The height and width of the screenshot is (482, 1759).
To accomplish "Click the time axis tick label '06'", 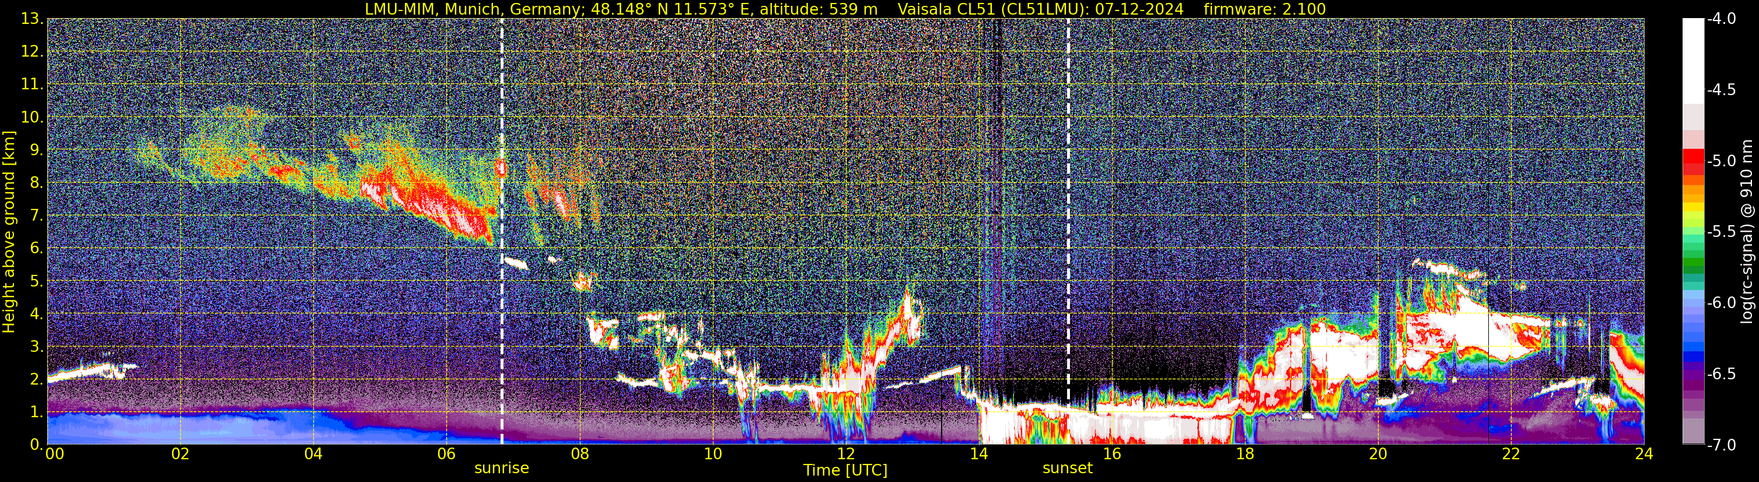I will click(x=446, y=455).
